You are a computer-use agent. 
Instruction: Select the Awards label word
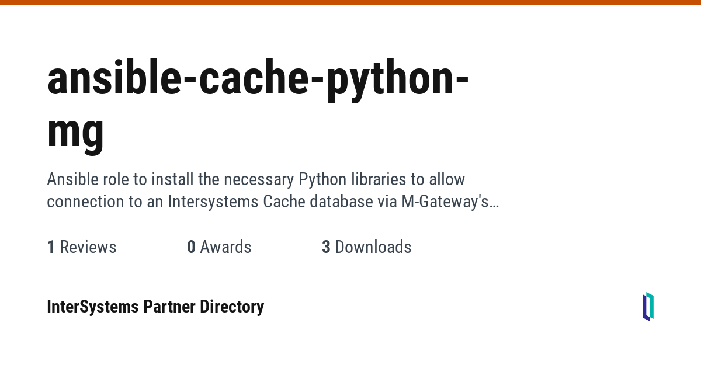click(x=225, y=247)
